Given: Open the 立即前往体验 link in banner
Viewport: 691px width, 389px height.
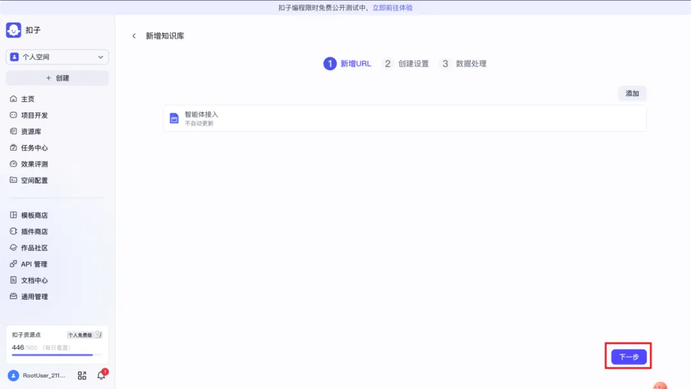Looking at the screenshot, I should point(392,8).
